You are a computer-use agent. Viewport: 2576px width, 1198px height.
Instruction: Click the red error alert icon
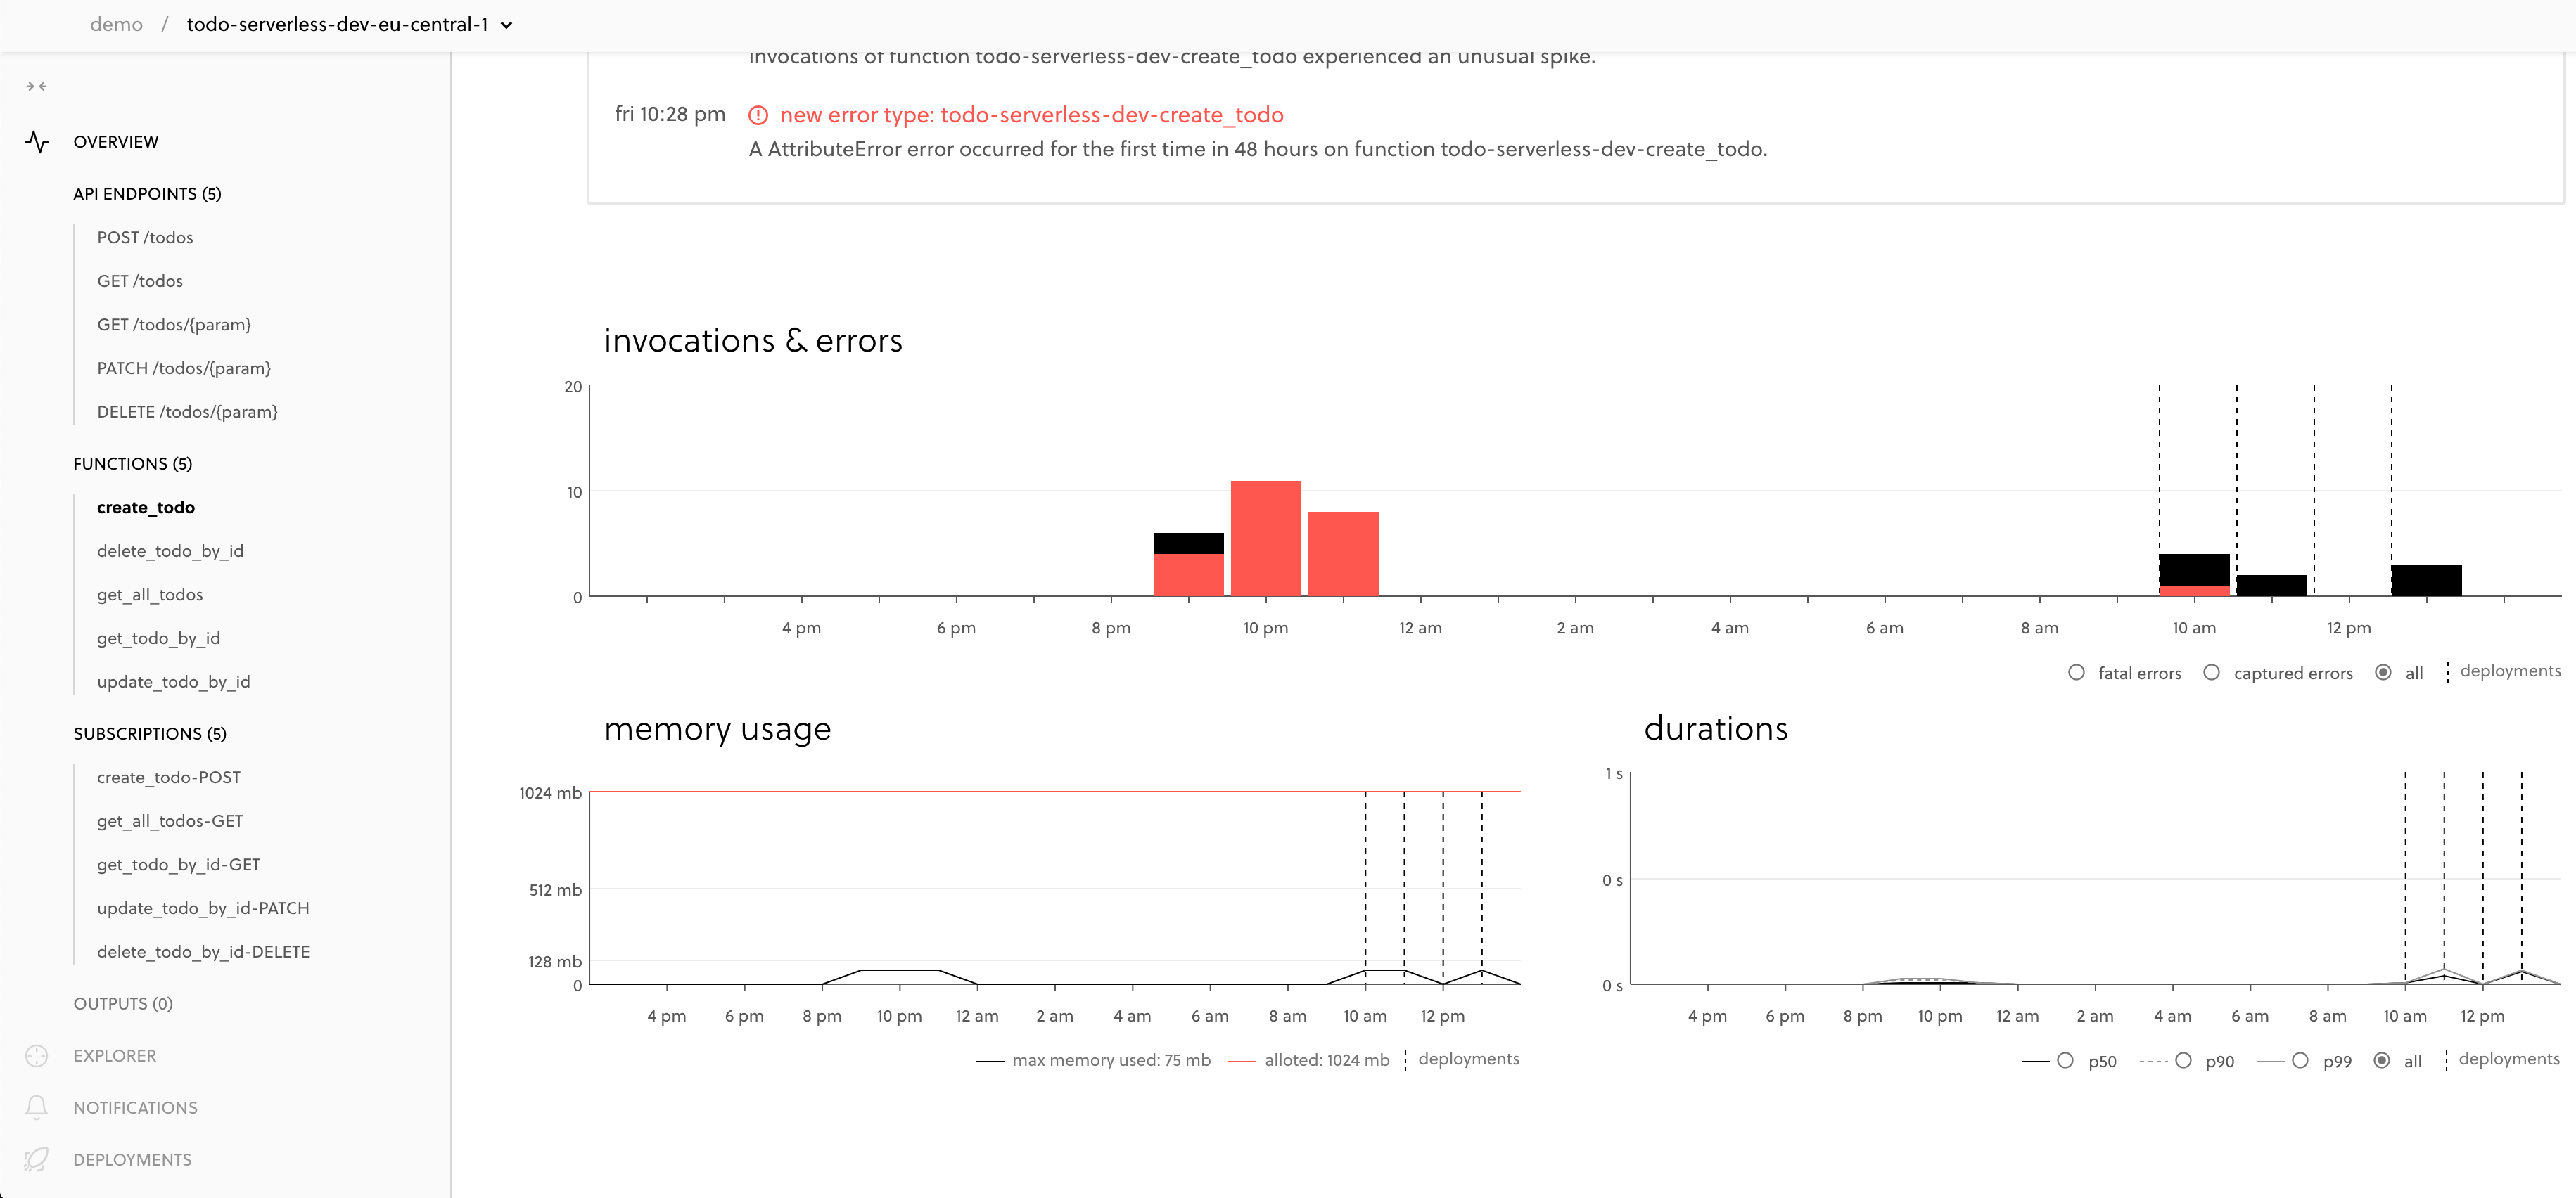[x=758, y=116]
